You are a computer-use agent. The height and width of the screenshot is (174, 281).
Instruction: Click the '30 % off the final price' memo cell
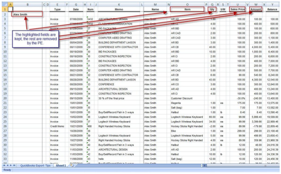point(119,98)
